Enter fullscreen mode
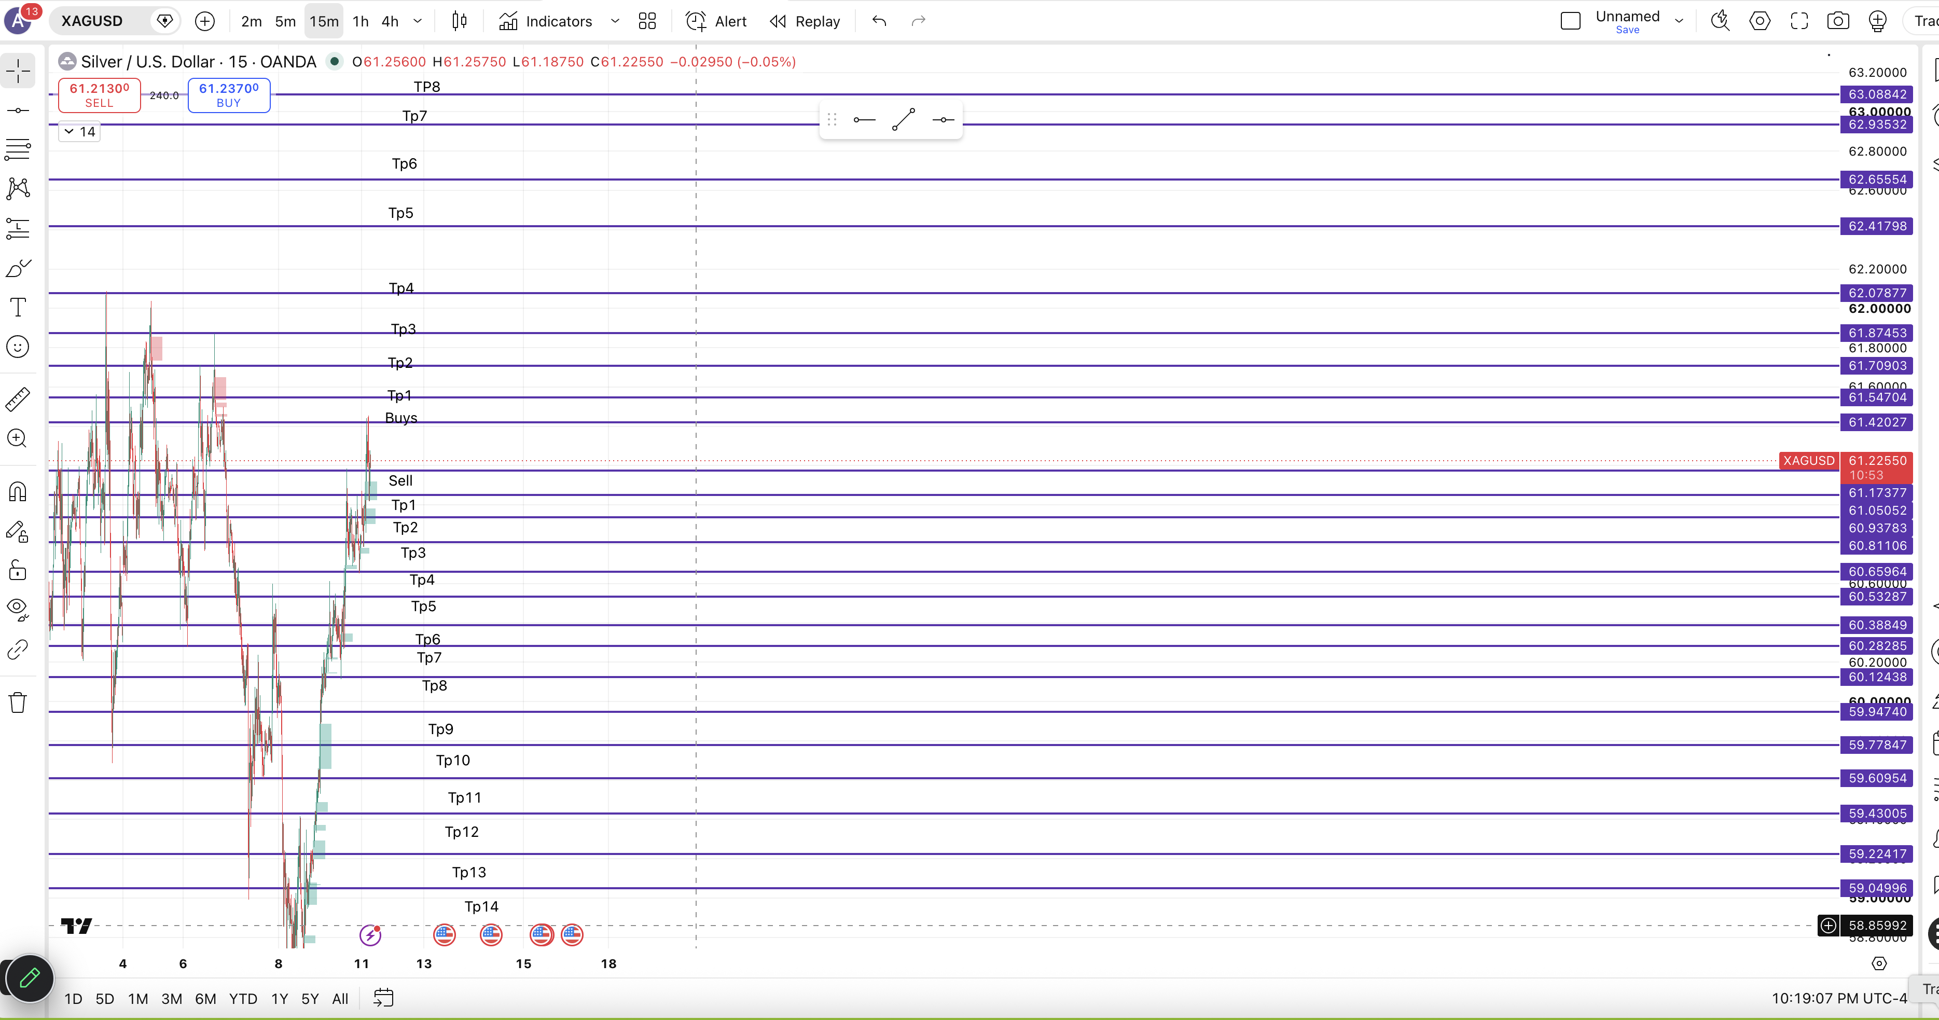Viewport: 1939px width, 1020px height. tap(1799, 21)
